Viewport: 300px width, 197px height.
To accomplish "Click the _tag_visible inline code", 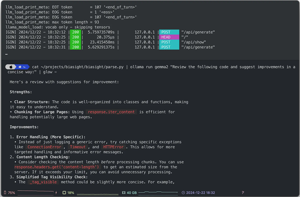I will click(43, 182).
